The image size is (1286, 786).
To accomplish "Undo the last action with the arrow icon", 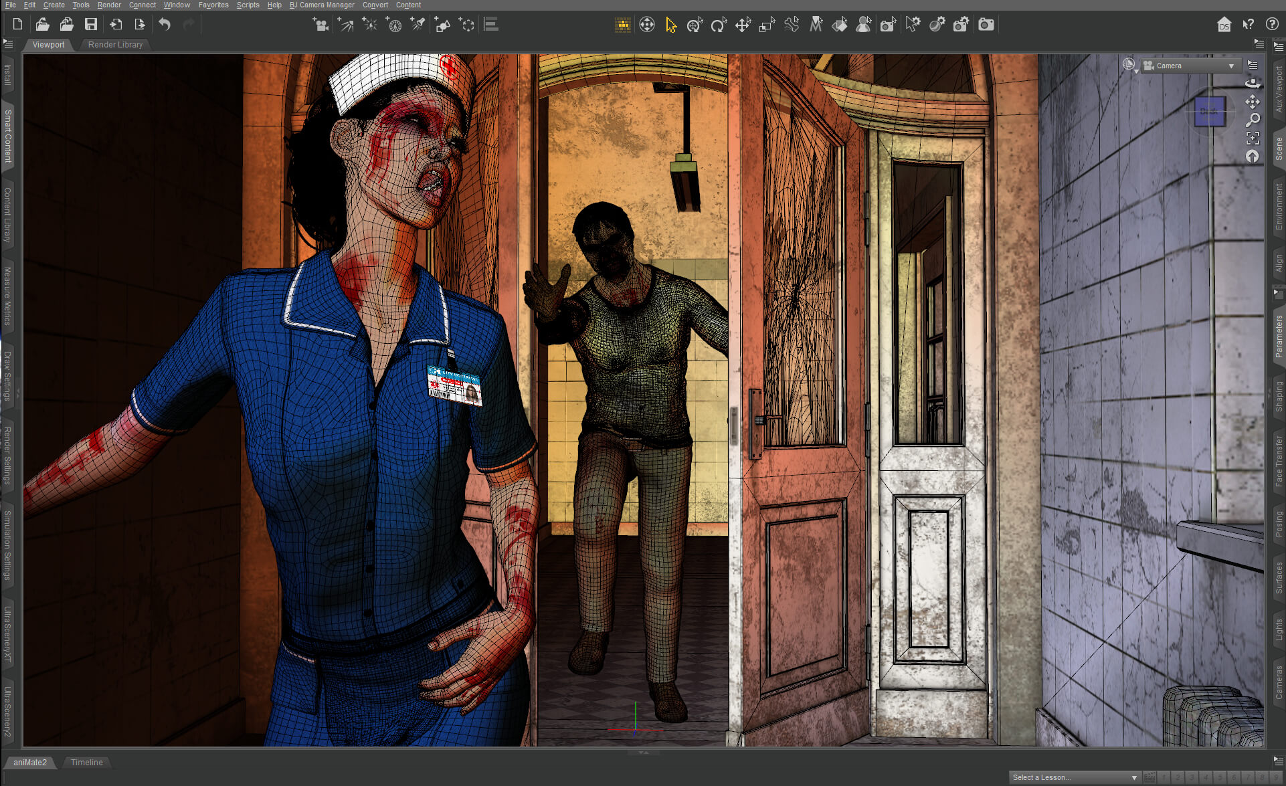I will [x=165, y=25].
